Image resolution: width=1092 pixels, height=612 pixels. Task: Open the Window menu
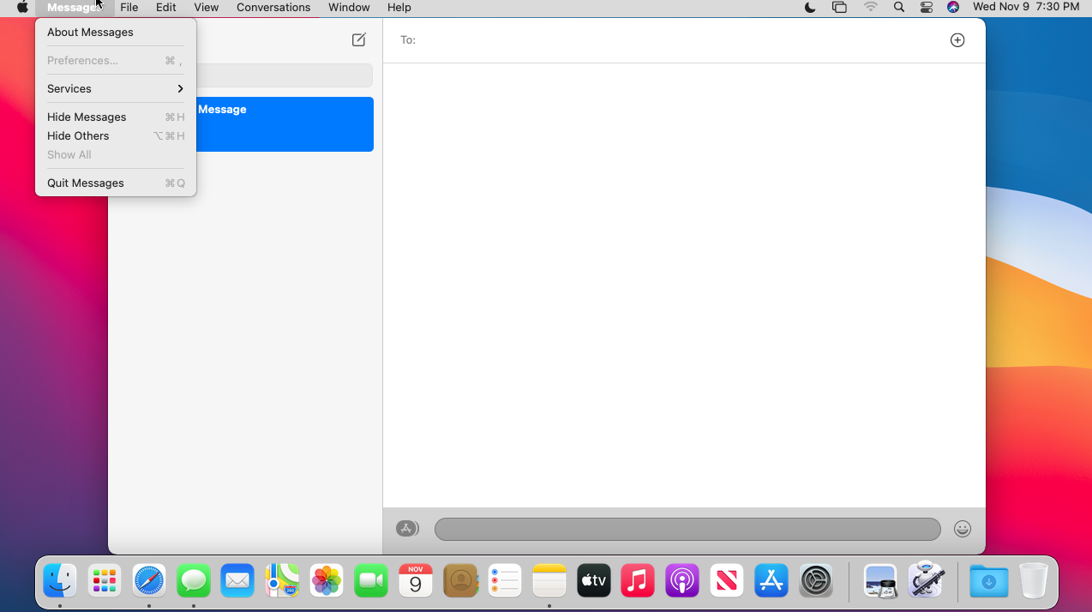click(x=349, y=7)
